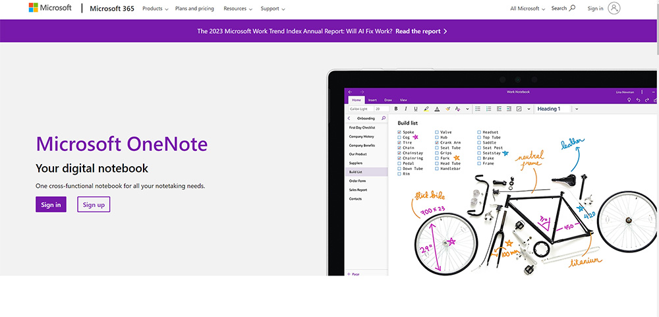This screenshot has width=659, height=317.
Task: Check the Headset checkbox
Action: pyautogui.click(x=479, y=132)
